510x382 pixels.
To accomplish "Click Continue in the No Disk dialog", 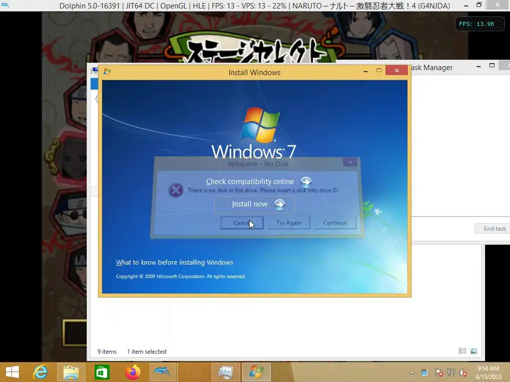I will [x=335, y=223].
